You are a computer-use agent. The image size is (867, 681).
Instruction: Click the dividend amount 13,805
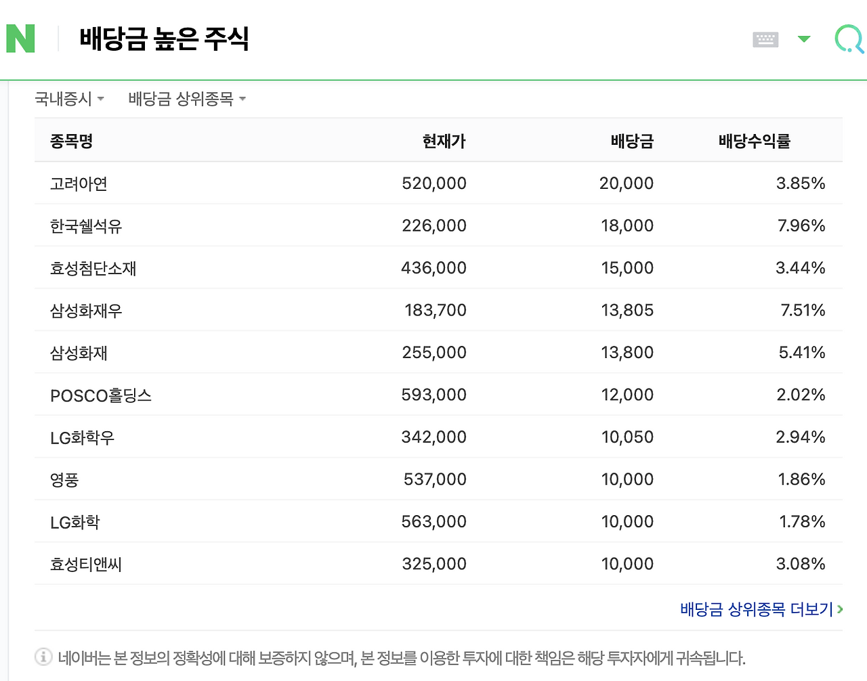(627, 310)
